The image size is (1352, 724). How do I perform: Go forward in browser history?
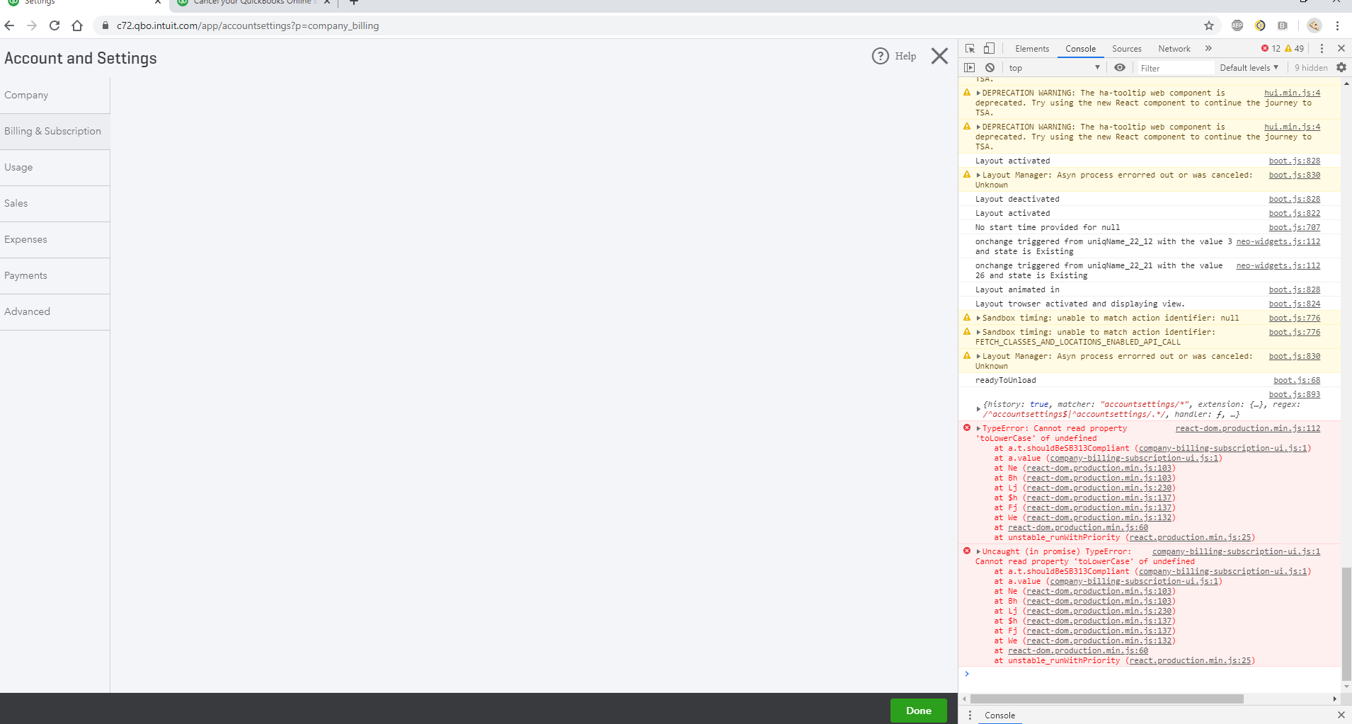tap(32, 25)
